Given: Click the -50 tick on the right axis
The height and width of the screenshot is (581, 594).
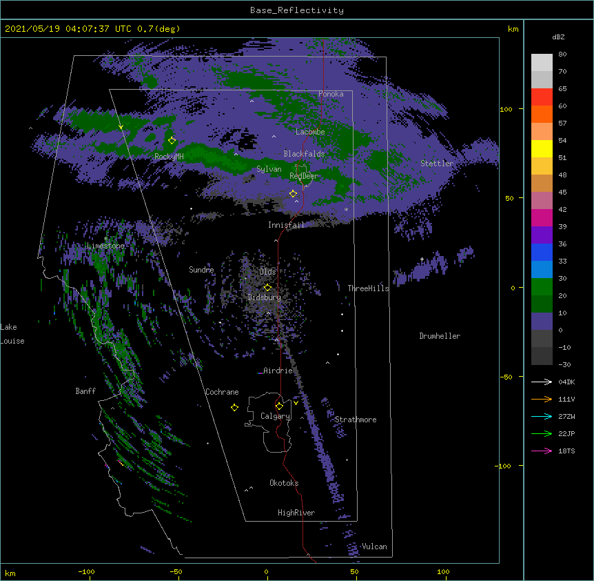Looking at the screenshot, I should pos(506,377).
